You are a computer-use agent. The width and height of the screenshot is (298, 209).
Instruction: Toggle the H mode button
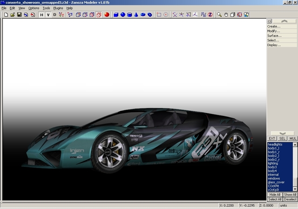[41, 15]
